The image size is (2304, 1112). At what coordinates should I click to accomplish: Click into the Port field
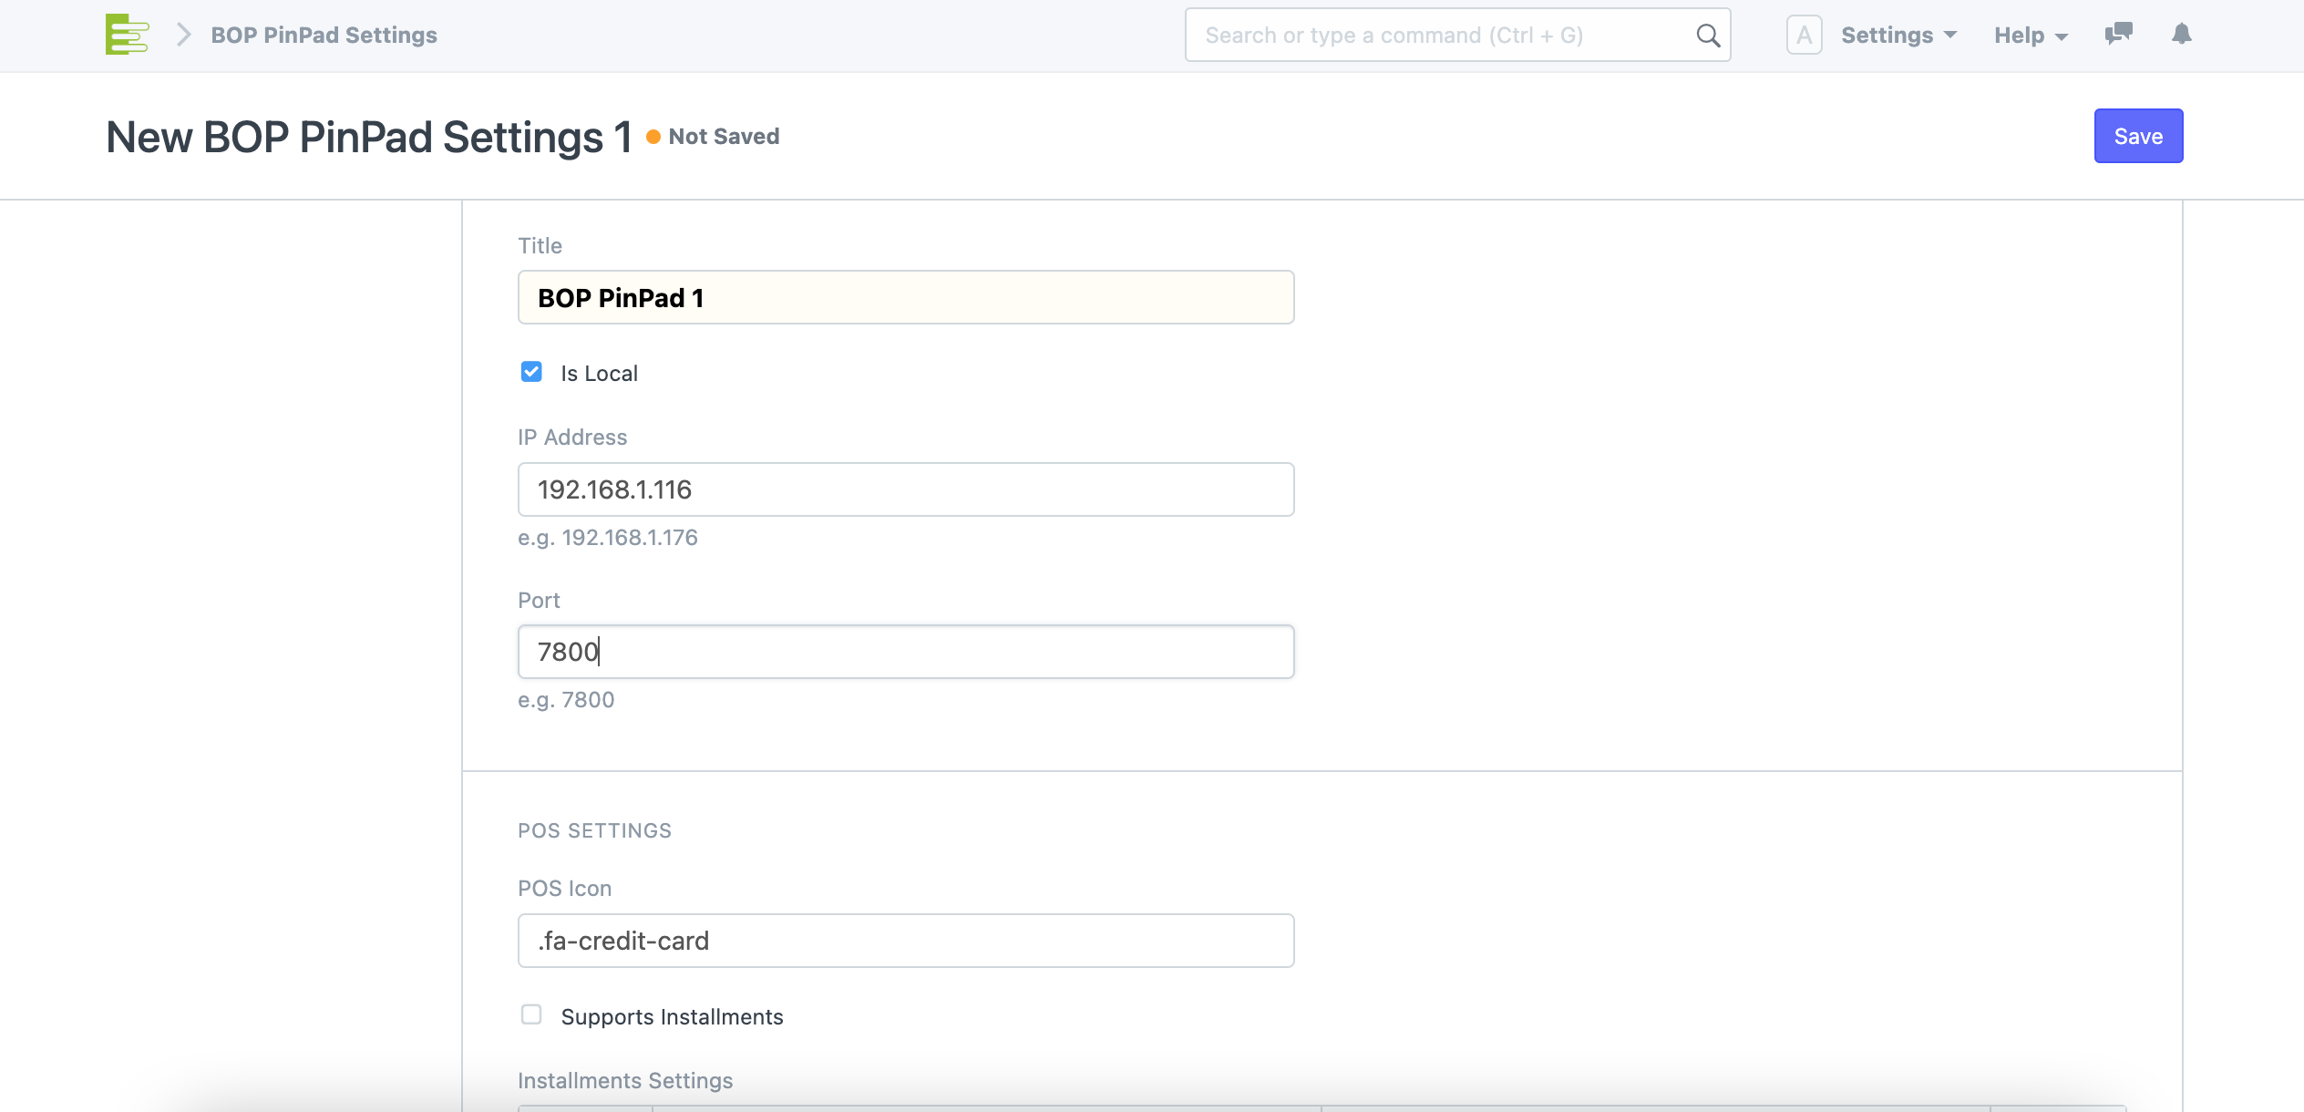906,652
